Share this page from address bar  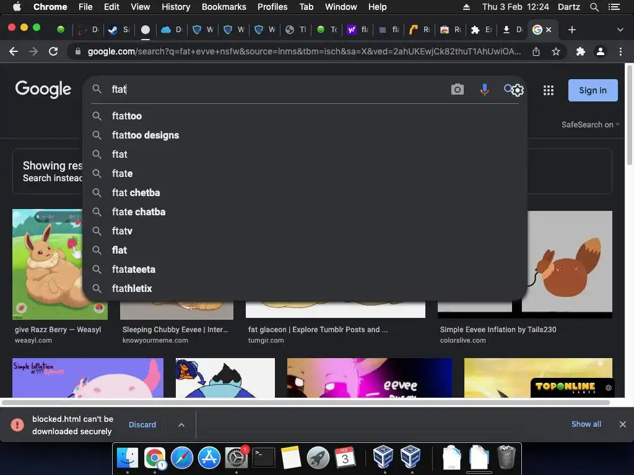point(536,51)
